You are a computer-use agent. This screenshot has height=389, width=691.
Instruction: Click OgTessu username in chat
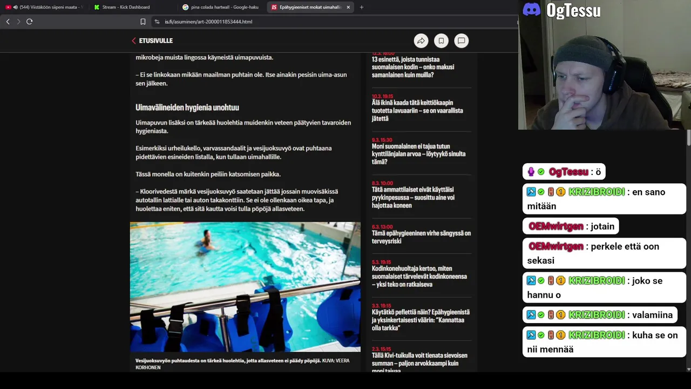click(x=568, y=172)
